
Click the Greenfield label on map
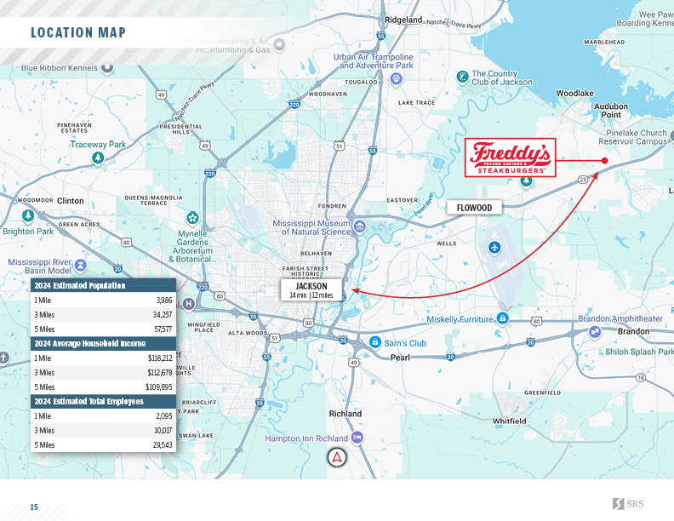pos(542,392)
